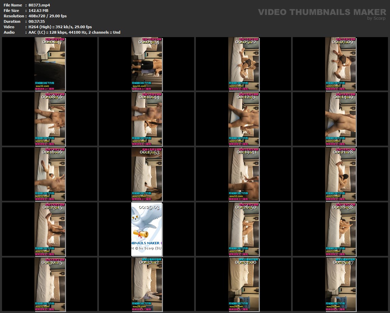The image size is (390, 313).
Task: Click the Video Thumbnails Maker logo
Action: point(322,12)
